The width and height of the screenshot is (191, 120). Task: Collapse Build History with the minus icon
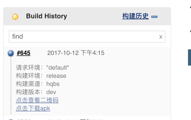point(154,17)
